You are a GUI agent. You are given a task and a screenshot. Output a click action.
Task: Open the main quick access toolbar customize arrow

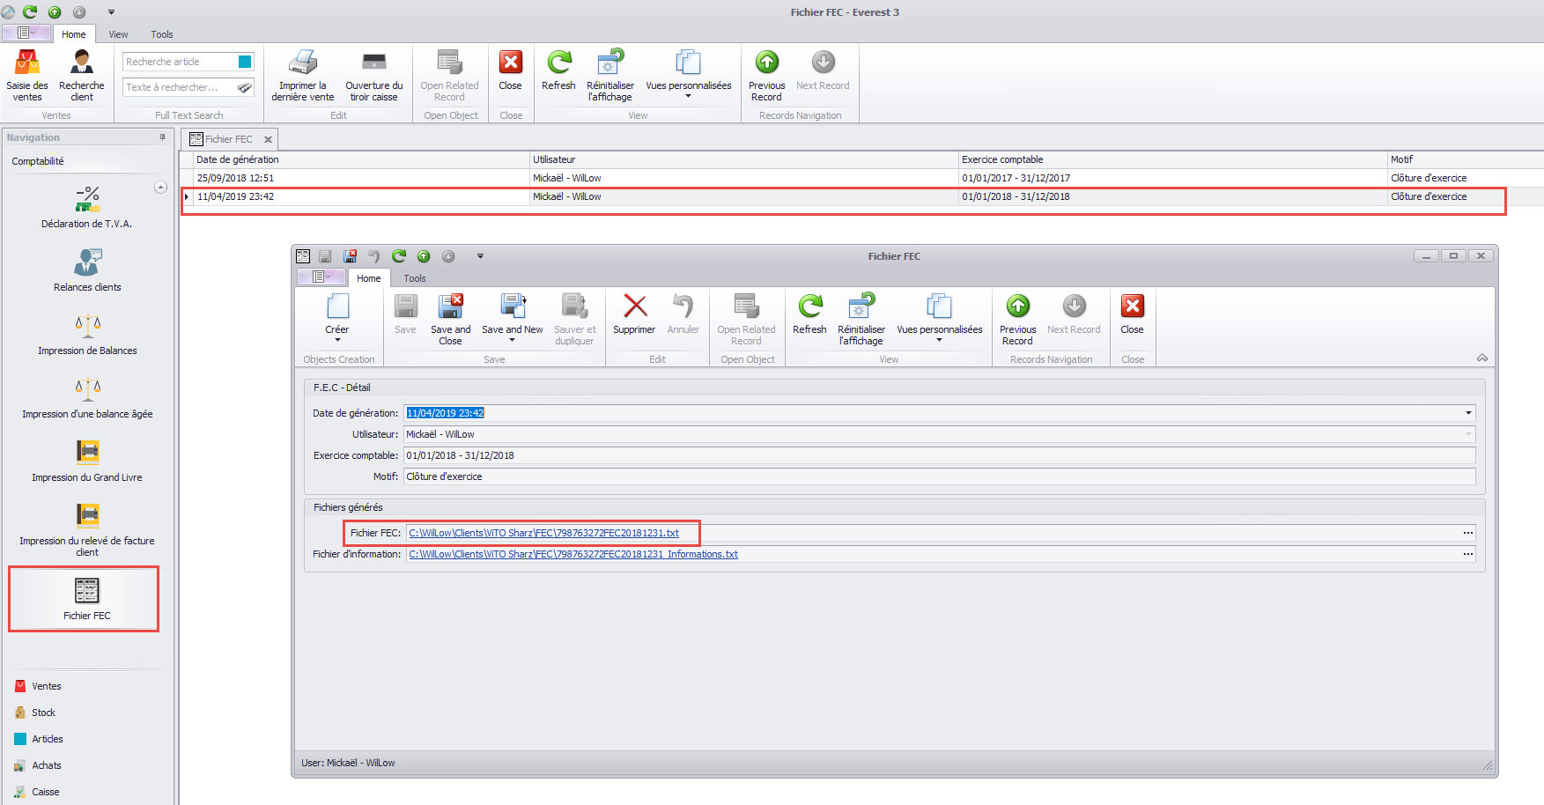point(111,12)
